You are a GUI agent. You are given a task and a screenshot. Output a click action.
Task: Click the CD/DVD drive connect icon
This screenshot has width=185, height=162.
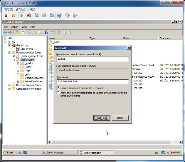[67, 15]
